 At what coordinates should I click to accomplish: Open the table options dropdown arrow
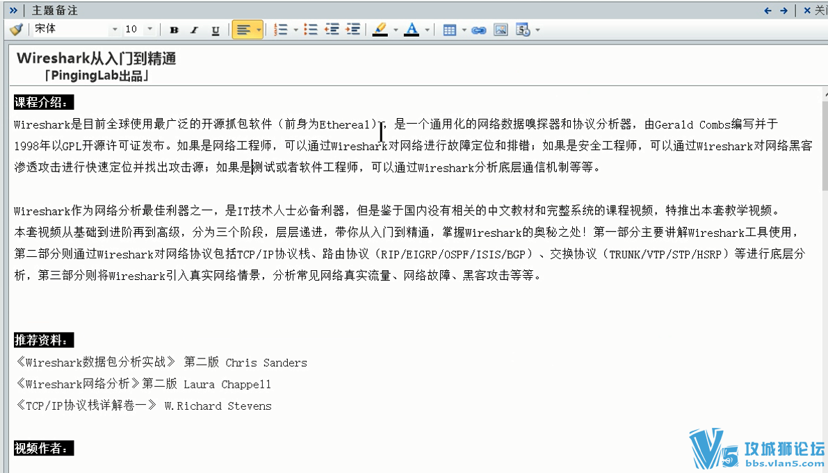click(x=464, y=30)
